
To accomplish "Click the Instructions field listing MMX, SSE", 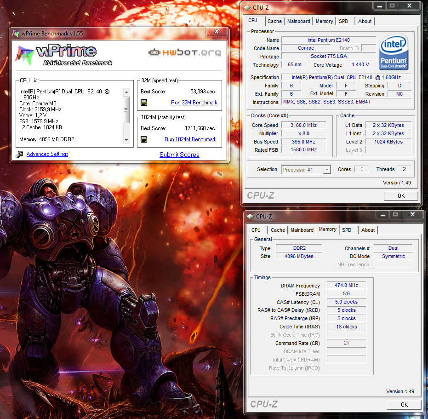I will pos(346,102).
